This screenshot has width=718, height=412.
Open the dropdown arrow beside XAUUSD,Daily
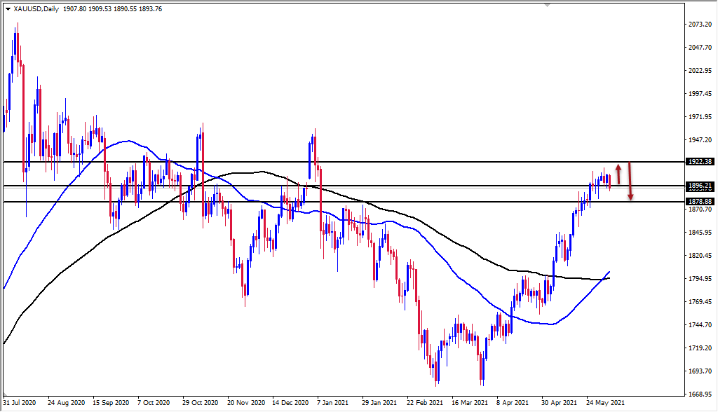8,8
